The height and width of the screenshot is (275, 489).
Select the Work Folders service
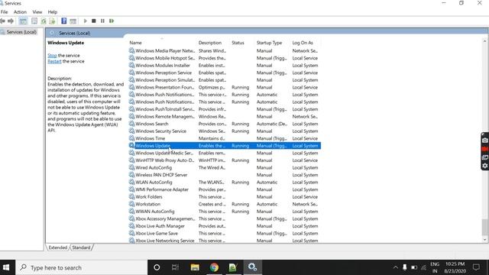pyautogui.click(x=225, y=197)
